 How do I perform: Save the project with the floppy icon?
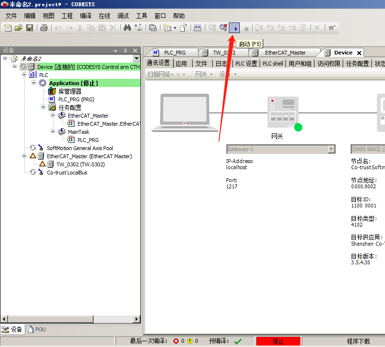pyautogui.click(x=30, y=28)
